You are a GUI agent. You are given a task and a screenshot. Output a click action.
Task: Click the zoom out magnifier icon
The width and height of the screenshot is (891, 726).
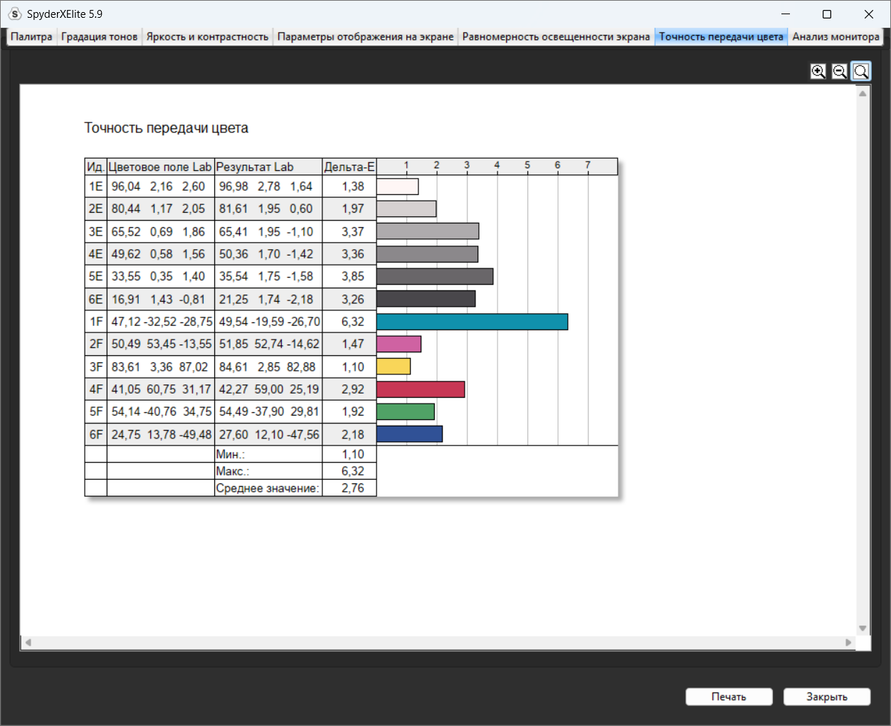[840, 71]
